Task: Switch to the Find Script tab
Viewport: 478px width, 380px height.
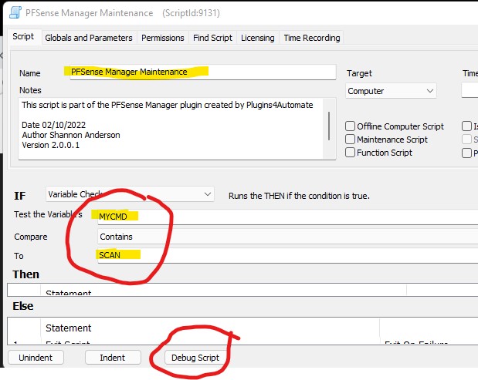Action: [x=212, y=38]
